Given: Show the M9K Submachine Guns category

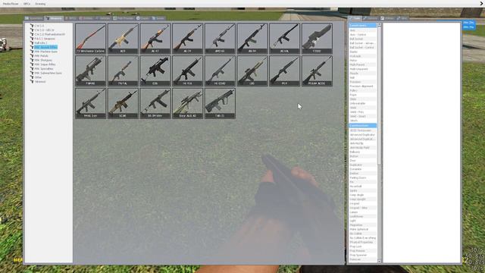Looking at the screenshot, I should tap(48, 73).
